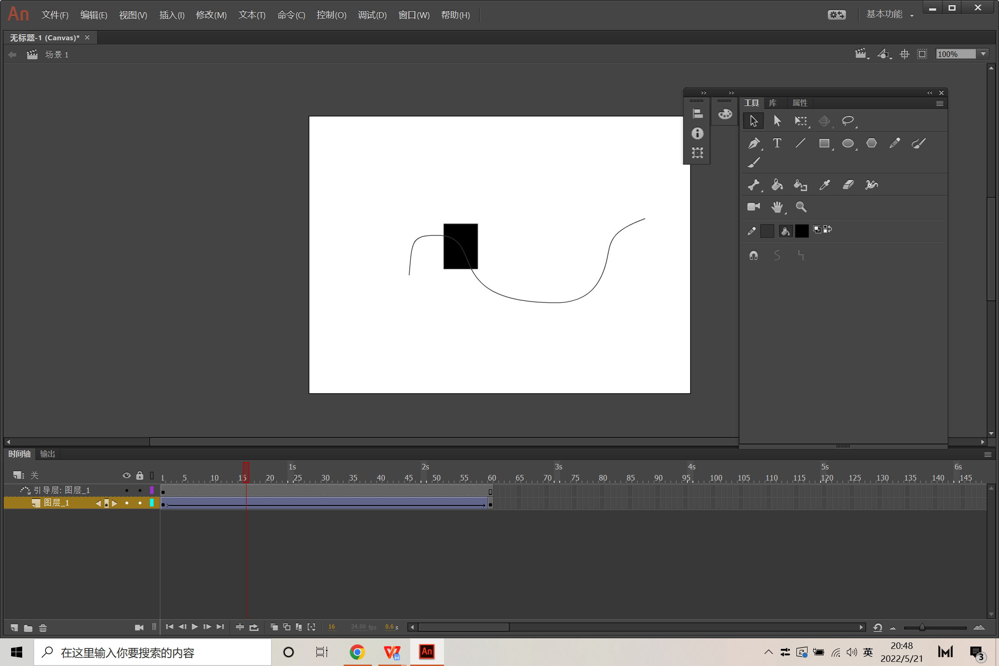Viewport: 999px width, 666px height.
Task: Toggle lock all layers icon
Action: [x=140, y=475]
